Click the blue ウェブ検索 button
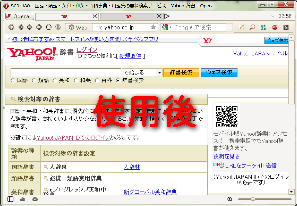This screenshot has height=206, width=297. 219,72
